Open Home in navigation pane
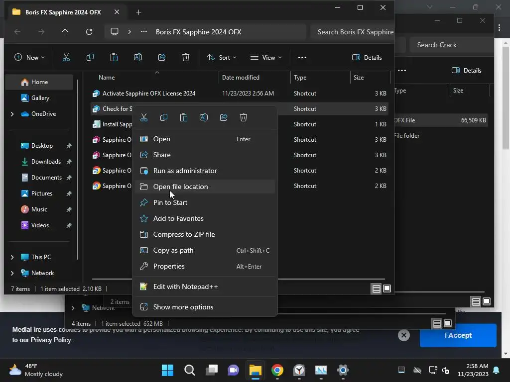 click(40, 82)
